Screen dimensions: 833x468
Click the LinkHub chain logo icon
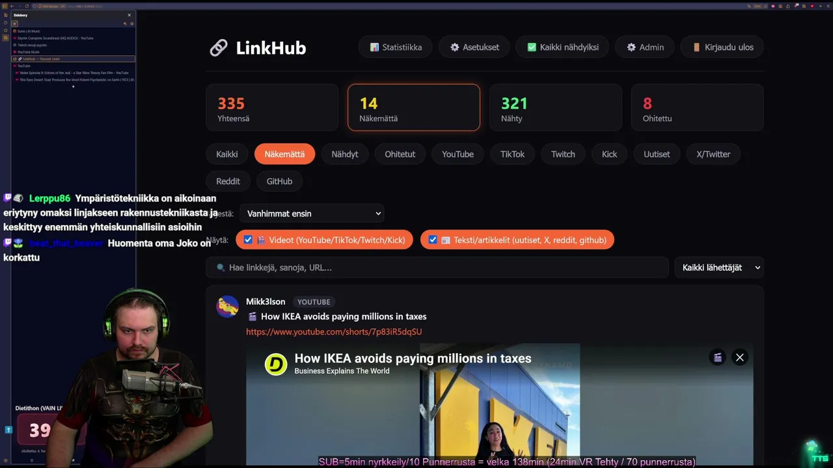pyautogui.click(x=219, y=47)
